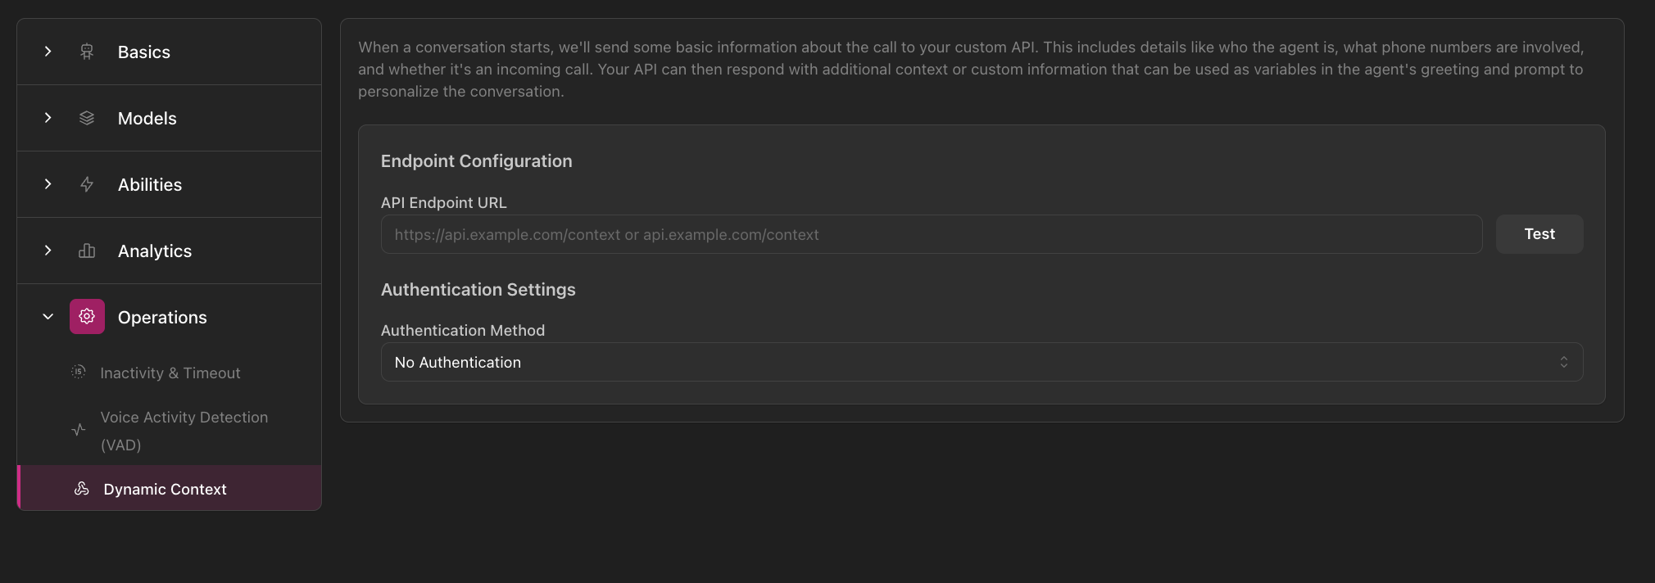Click the Inactivity & Timeout clock icon
This screenshot has height=583, width=1655.
coord(78,372)
